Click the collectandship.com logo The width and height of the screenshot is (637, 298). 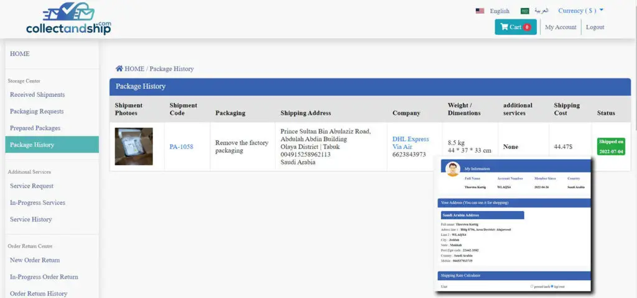point(68,19)
